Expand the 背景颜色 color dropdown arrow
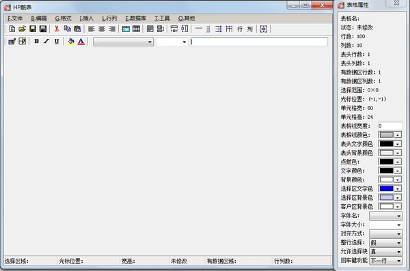 [398, 180]
